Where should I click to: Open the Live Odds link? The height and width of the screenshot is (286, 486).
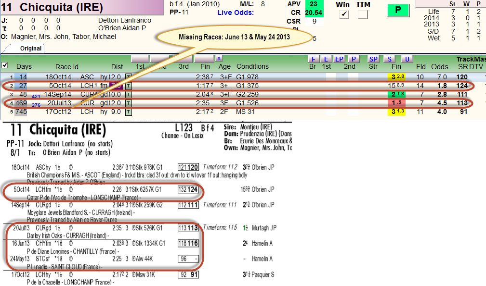point(236,12)
